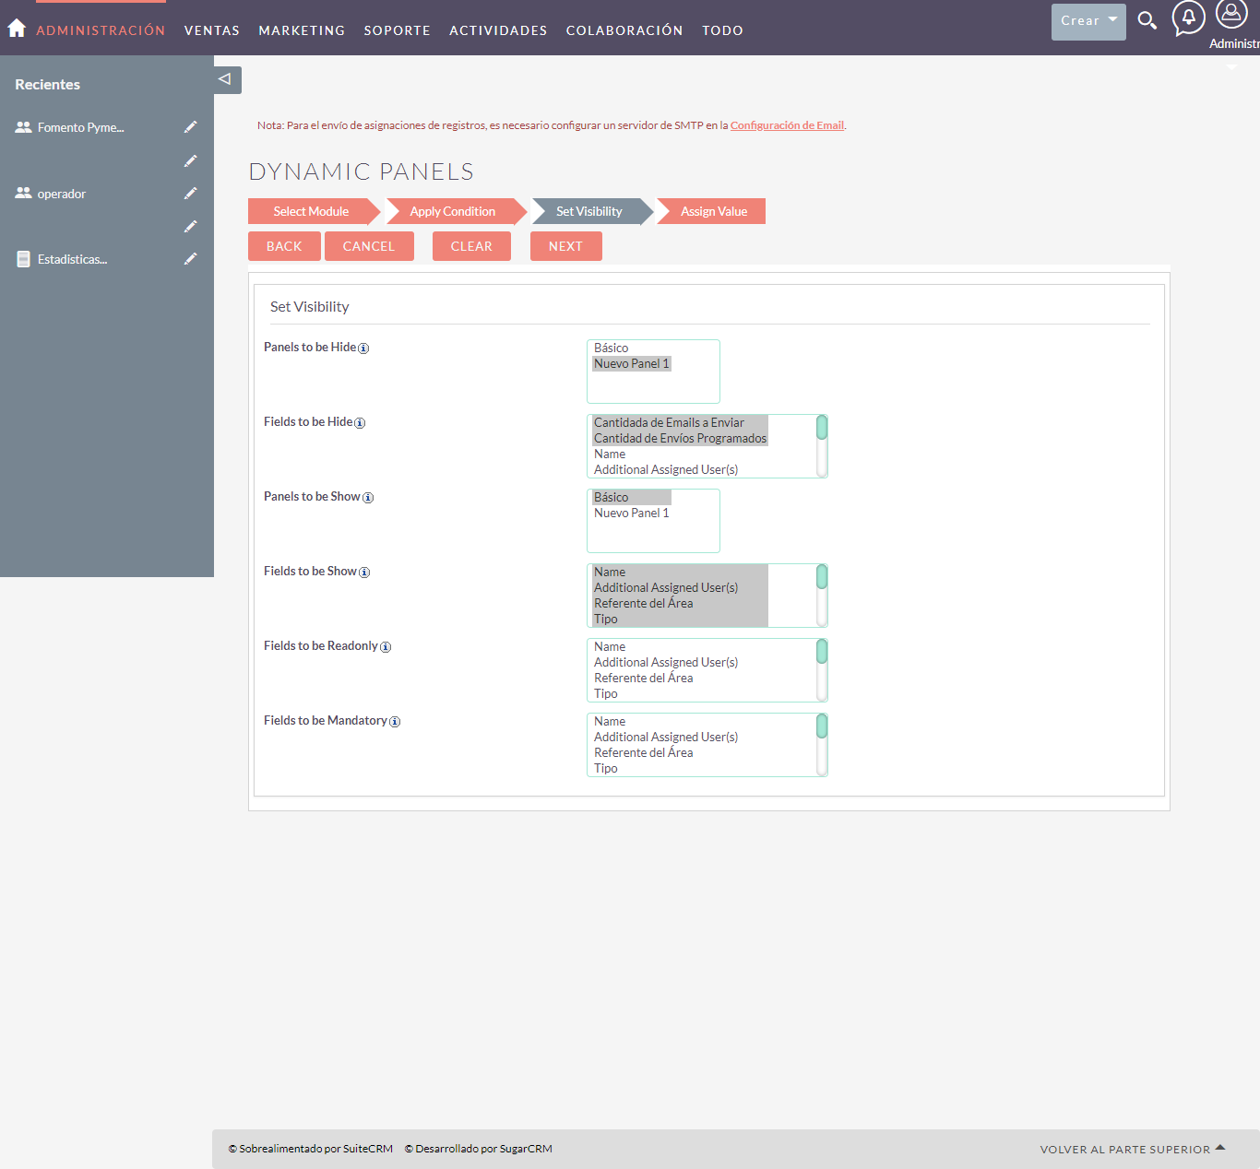
Task: Show info for Fields to be Hide
Action: click(360, 423)
